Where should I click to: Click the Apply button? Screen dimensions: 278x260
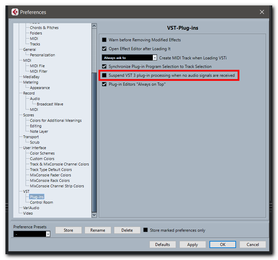192,244
